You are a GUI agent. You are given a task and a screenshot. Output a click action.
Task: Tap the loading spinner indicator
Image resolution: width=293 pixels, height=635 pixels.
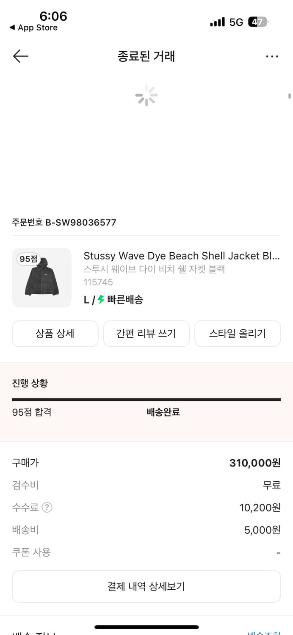pyautogui.click(x=146, y=95)
